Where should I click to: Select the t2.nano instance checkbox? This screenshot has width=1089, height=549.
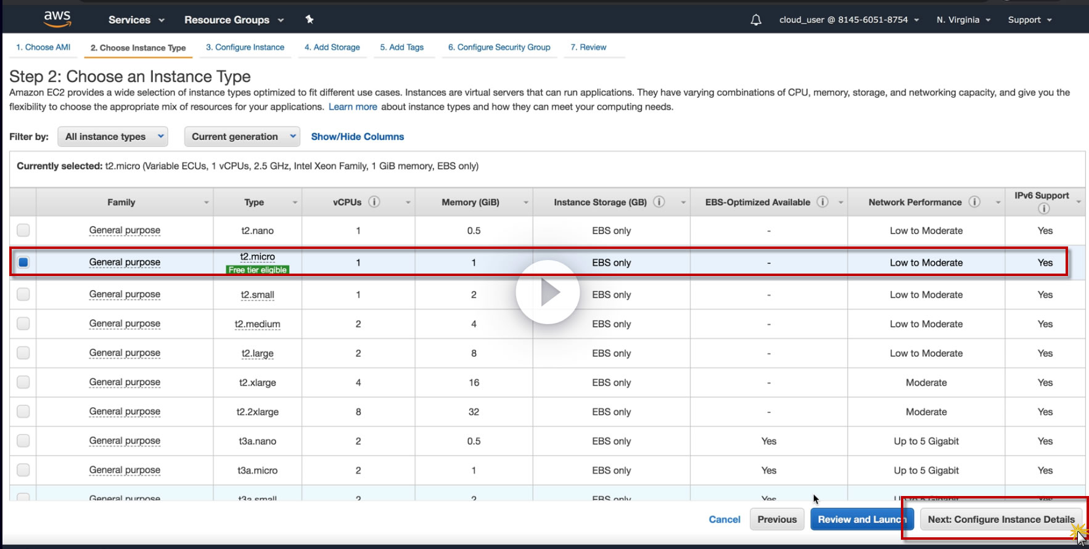click(23, 230)
